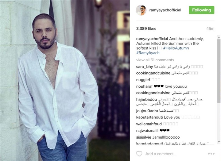Click the main post photo

(x=65, y=80)
